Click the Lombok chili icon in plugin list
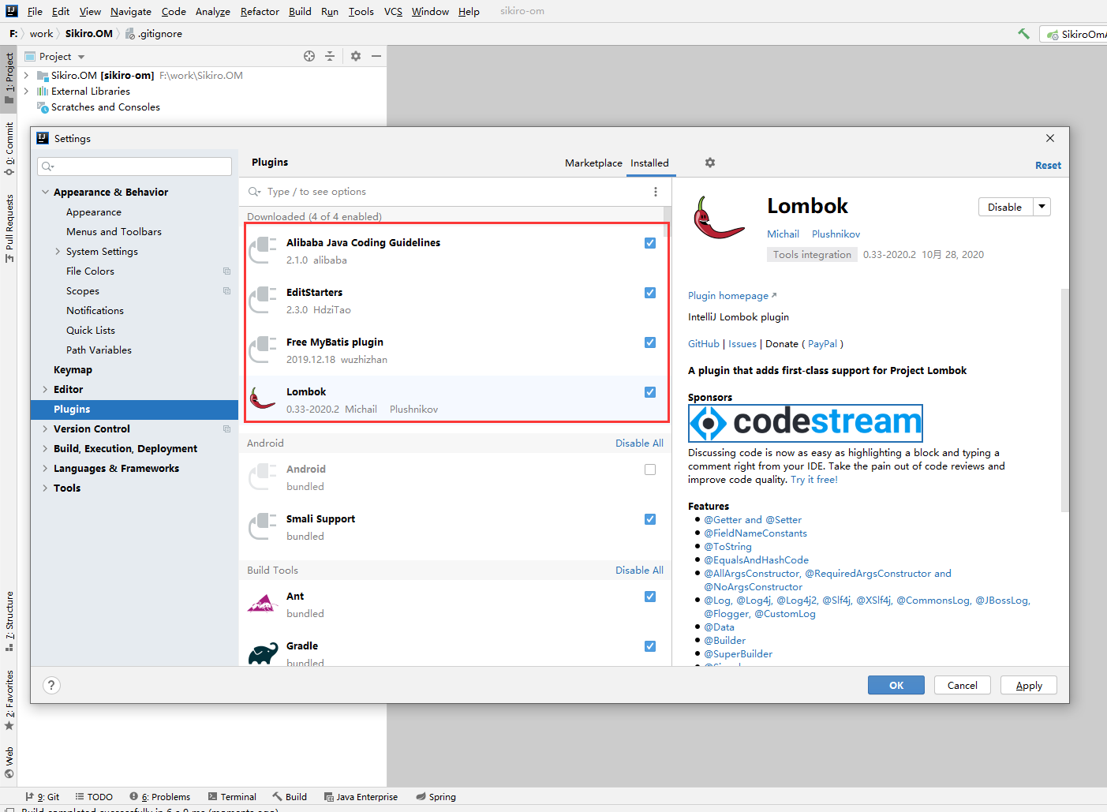The image size is (1107, 812). tap(263, 399)
